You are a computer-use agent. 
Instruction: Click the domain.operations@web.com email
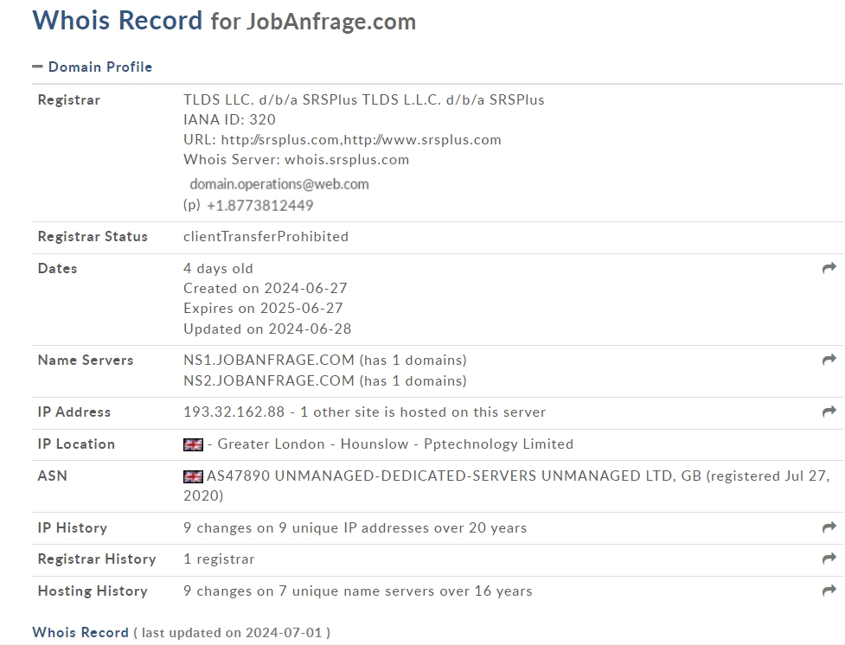click(x=279, y=184)
